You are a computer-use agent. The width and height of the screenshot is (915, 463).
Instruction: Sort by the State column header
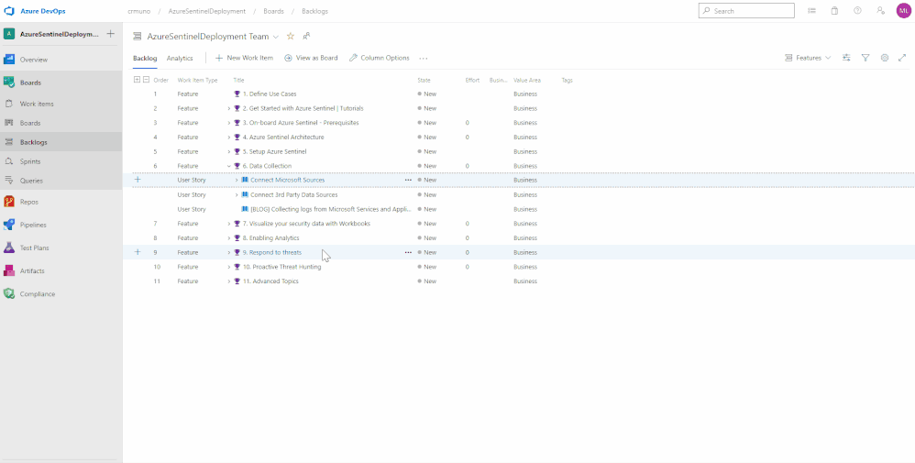coord(424,80)
